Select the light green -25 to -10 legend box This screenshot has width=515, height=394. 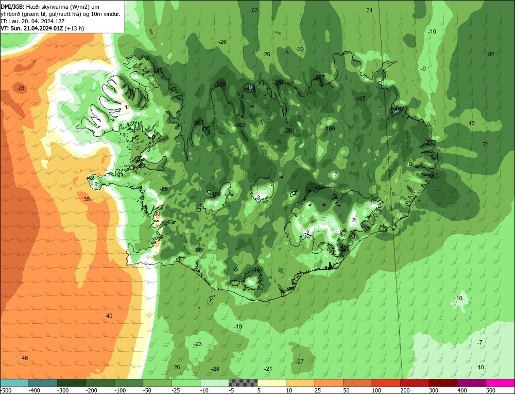point(186,383)
